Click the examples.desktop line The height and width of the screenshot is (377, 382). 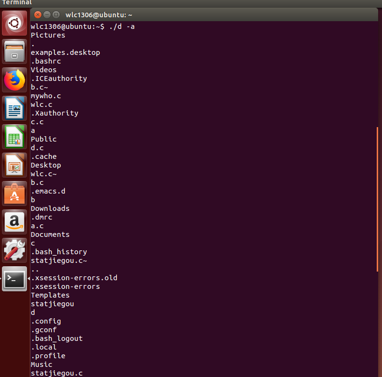(x=66, y=52)
